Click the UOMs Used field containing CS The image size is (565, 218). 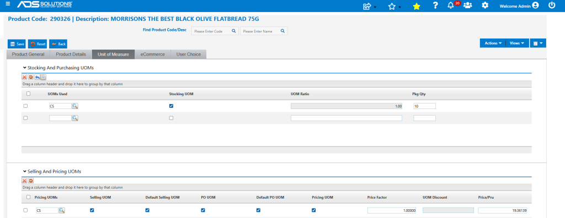(x=60, y=106)
